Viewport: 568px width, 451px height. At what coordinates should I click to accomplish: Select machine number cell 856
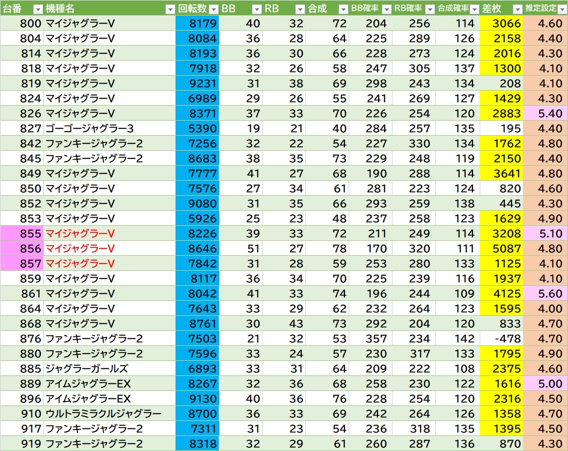click(22, 248)
